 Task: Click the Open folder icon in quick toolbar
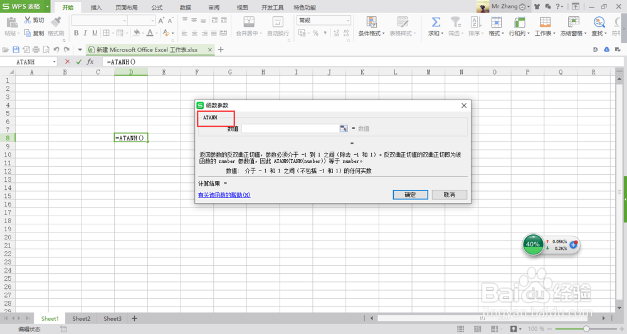pos(6,50)
